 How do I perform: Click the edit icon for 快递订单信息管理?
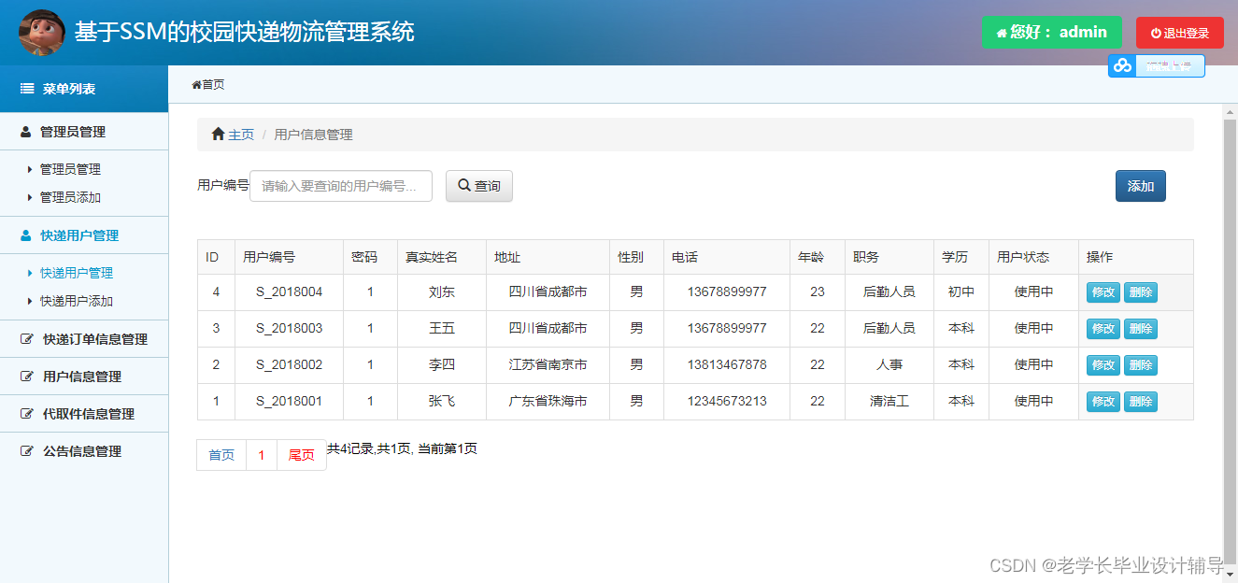pos(27,339)
